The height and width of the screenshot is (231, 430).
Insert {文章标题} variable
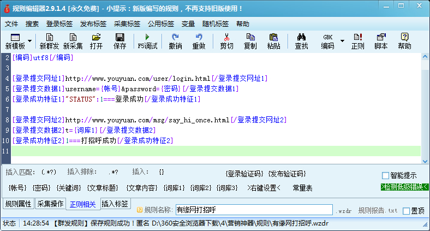(103, 188)
